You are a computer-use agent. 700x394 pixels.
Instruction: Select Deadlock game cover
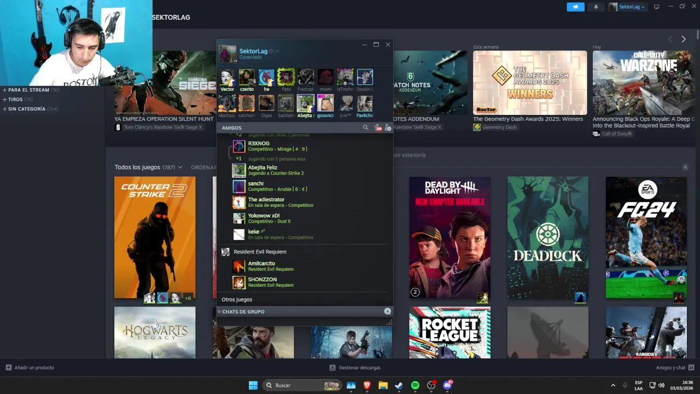(x=548, y=237)
